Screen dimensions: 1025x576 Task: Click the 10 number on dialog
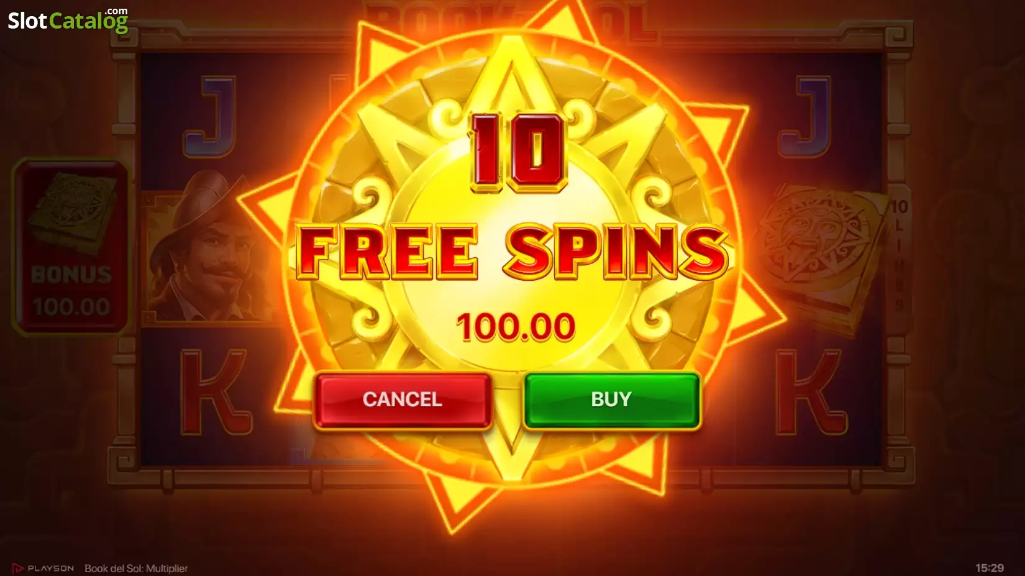coord(517,151)
